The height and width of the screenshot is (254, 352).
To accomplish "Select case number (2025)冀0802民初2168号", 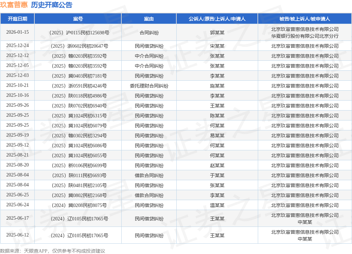I will click(79, 196).
